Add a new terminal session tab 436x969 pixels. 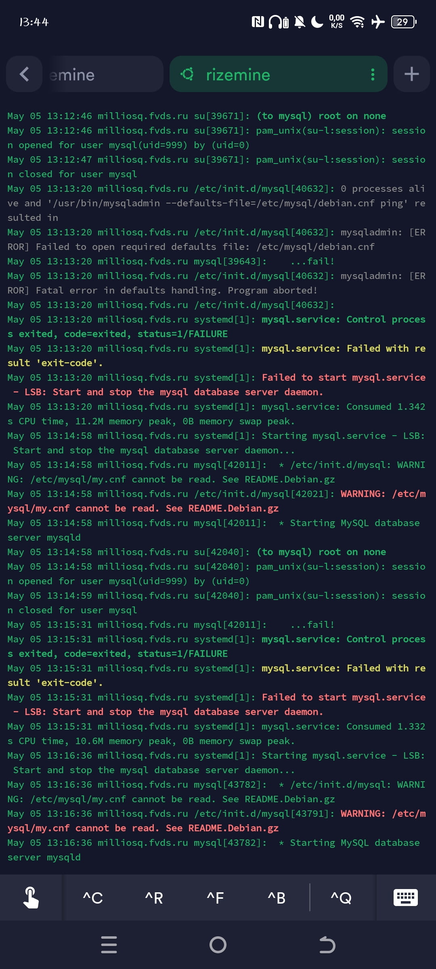coord(411,74)
